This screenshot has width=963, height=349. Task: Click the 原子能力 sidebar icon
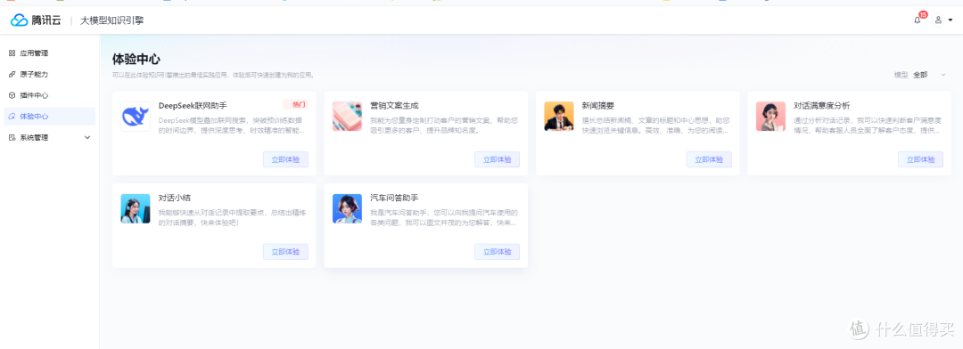pyautogui.click(x=12, y=74)
